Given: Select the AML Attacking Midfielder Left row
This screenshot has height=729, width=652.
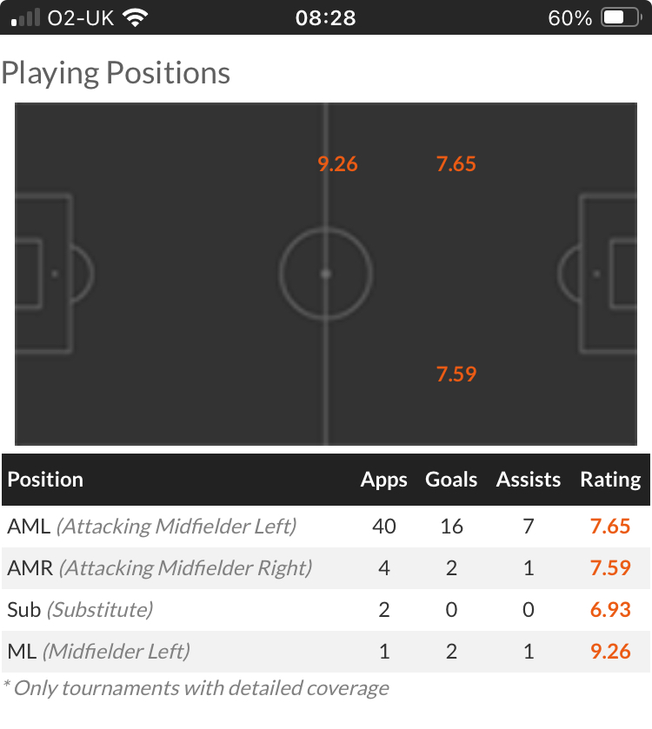Looking at the screenshot, I should point(326,527).
